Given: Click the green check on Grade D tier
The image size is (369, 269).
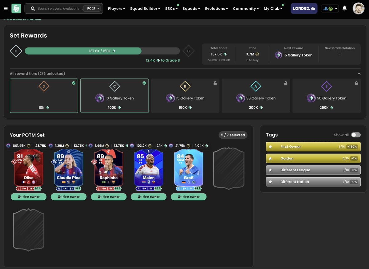Looking at the screenshot, I should point(74,83).
